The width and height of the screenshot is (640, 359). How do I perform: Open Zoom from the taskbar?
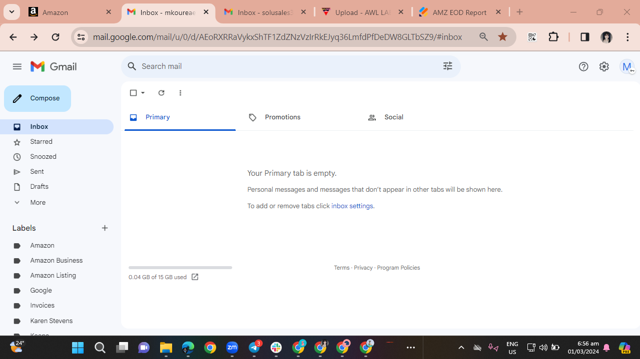[232, 348]
